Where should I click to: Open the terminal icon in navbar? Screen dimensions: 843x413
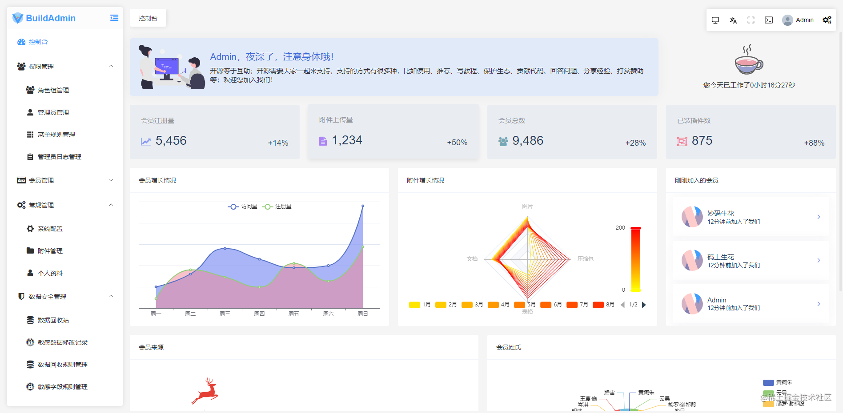click(x=769, y=20)
